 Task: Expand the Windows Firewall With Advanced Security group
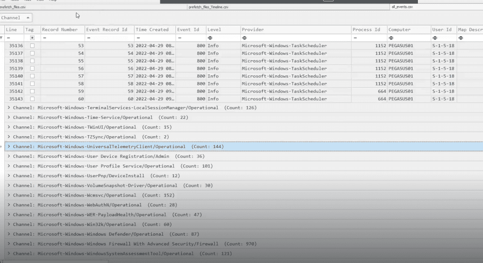click(x=8, y=244)
